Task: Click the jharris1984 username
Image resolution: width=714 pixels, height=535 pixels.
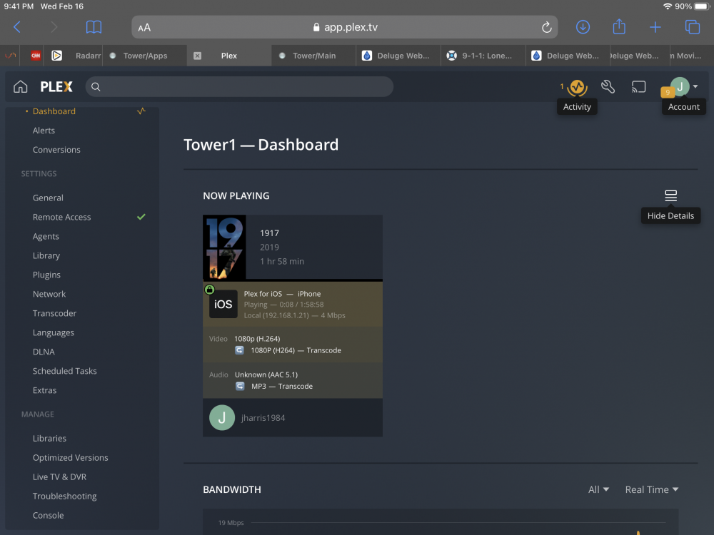Action: pos(263,417)
